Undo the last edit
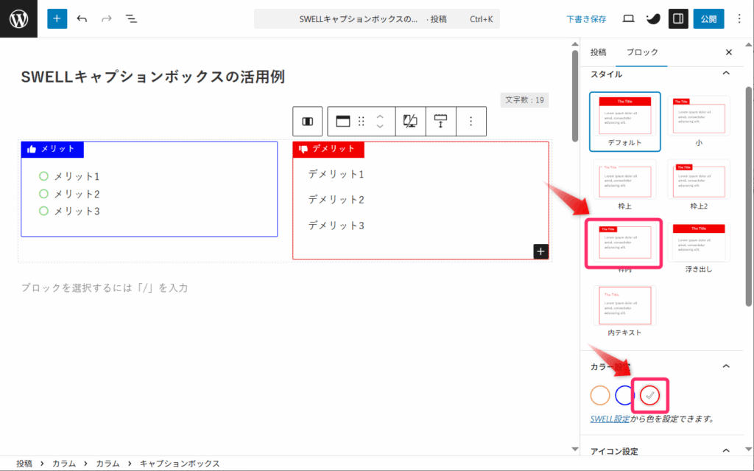This screenshot has width=754, height=471. click(82, 18)
